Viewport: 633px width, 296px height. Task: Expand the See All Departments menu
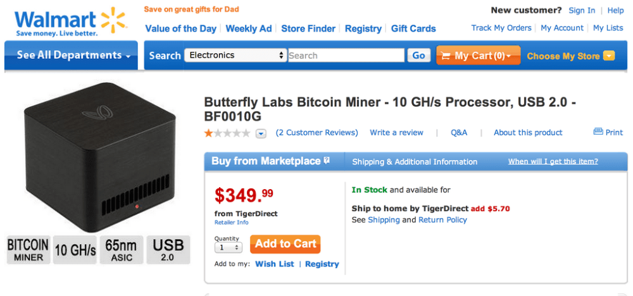(73, 56)
